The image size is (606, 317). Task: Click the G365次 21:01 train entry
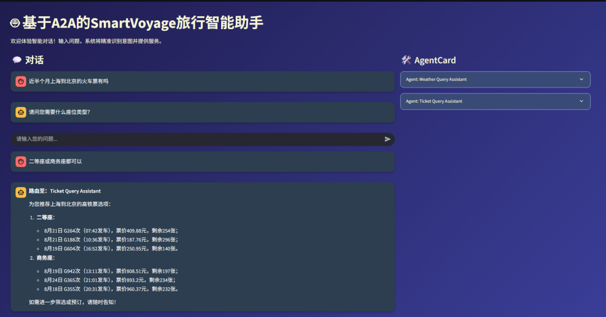pos(109,280)
